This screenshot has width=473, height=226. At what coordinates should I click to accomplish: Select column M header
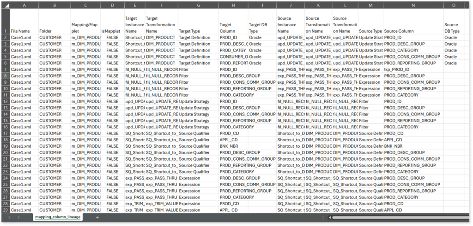tap(370, 5)
